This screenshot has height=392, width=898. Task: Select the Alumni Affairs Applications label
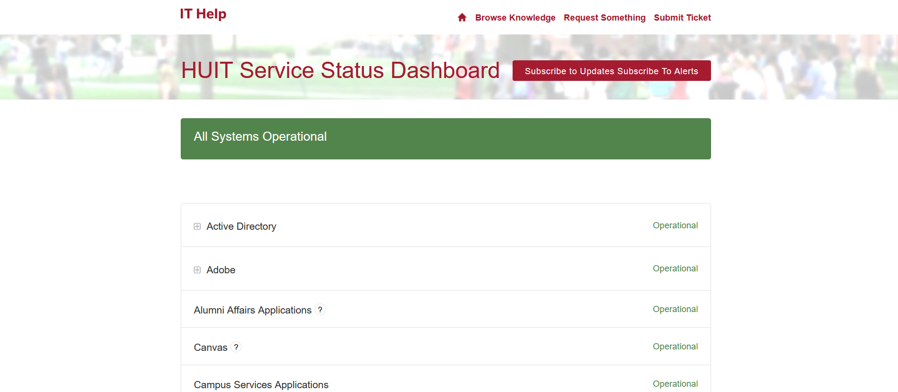[x=252, y=310]
